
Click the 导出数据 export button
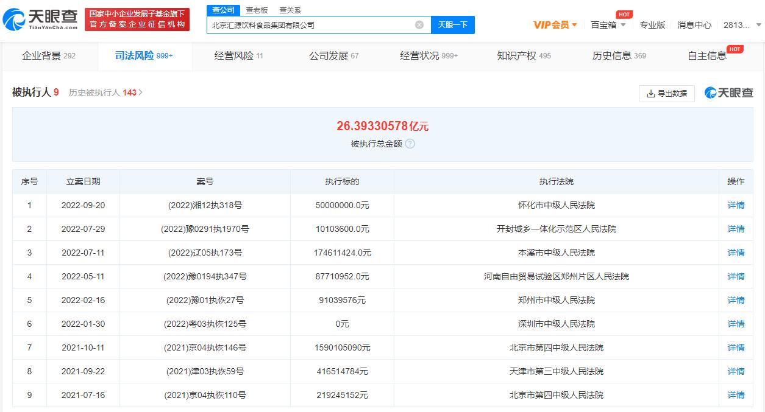667,93
